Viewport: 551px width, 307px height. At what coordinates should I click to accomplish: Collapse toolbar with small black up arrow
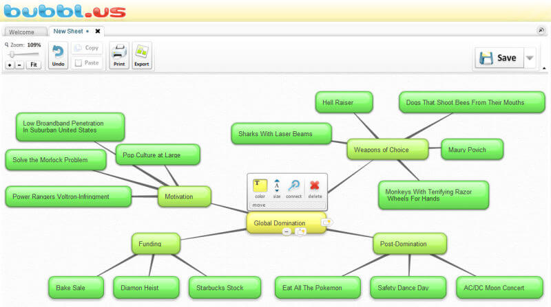(545, 68)
